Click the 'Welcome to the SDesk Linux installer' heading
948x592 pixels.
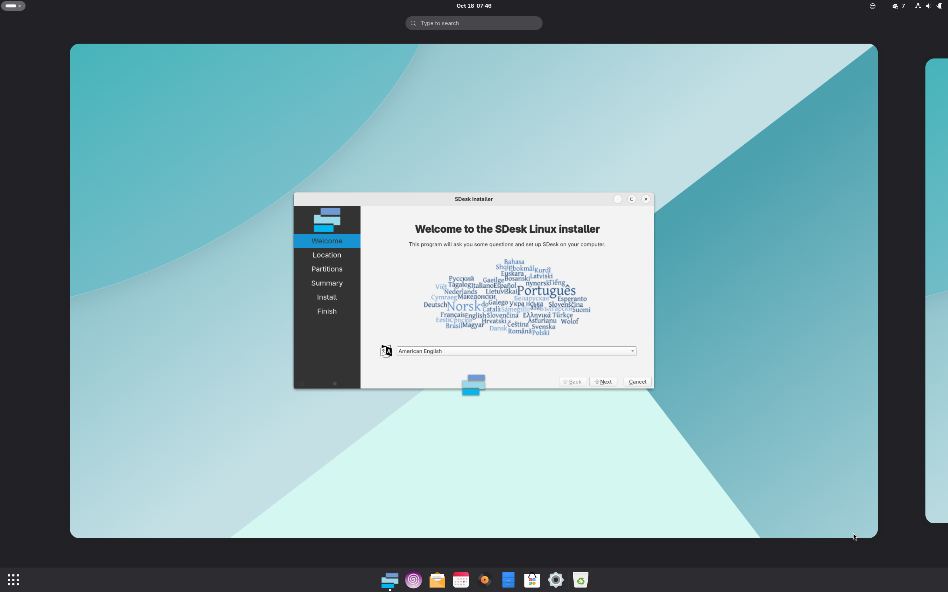click(x=507, y=229)
